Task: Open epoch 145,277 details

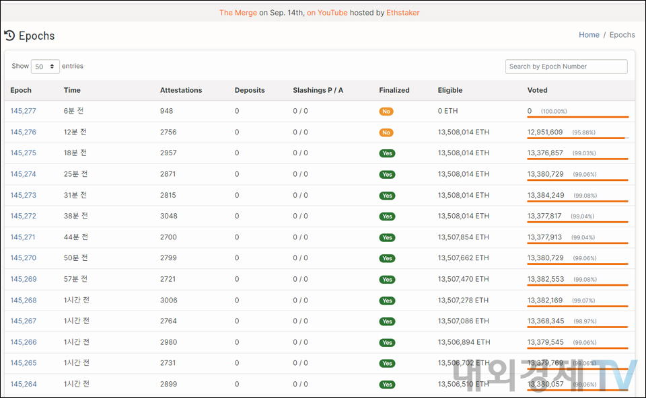Action: pyautogui.click(x=23, y=111)
